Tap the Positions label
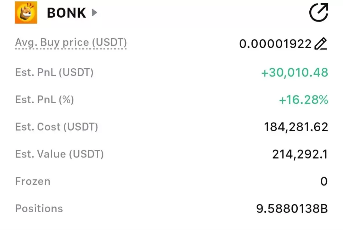 click(39, 209)
